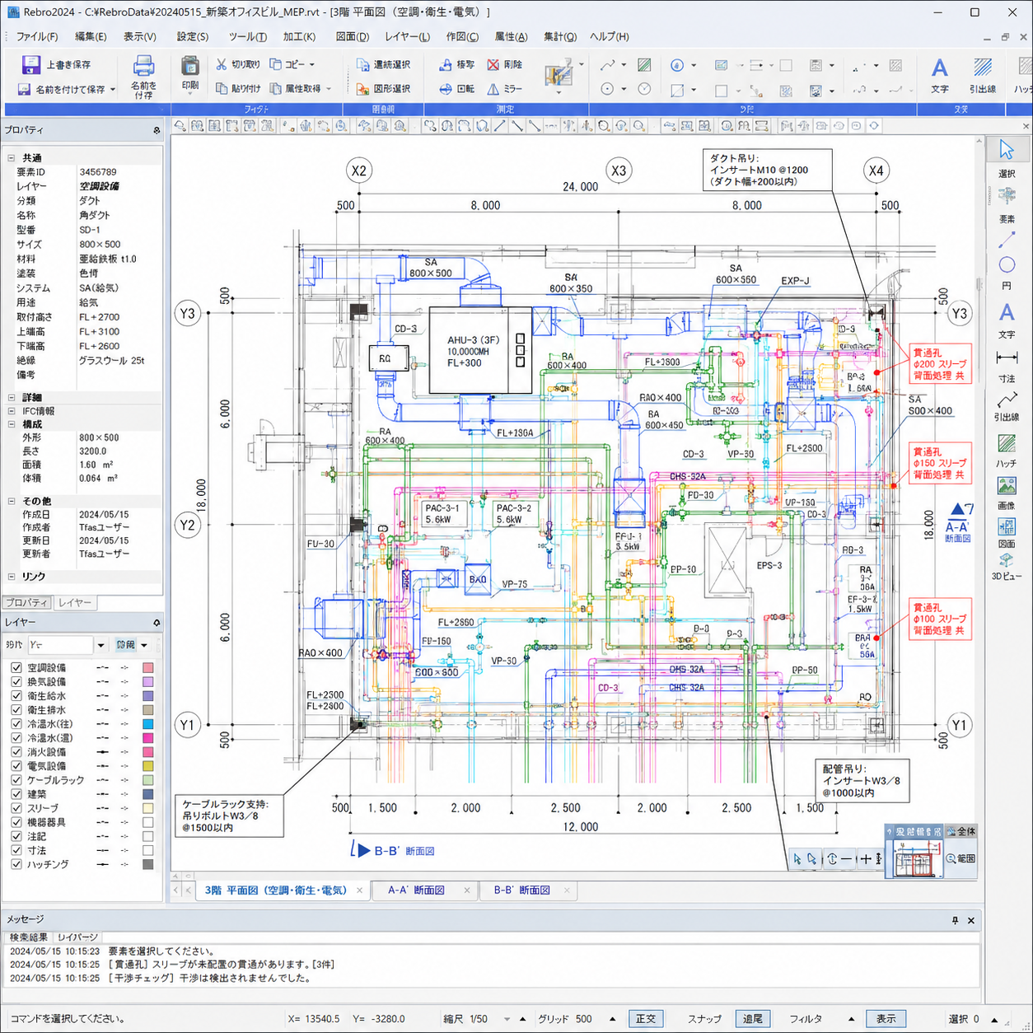Switch to the A-A' 断面図 tab
This screenshot has width=1033, height=1033.
[x=417, y=890]
